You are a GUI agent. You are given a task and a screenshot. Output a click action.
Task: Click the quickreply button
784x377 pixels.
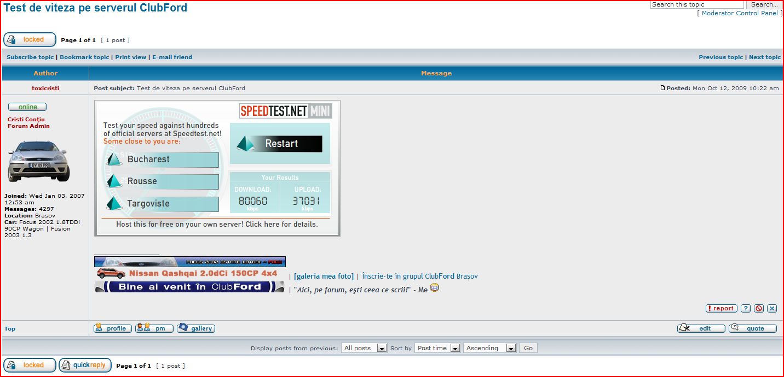tap(85, 365)
